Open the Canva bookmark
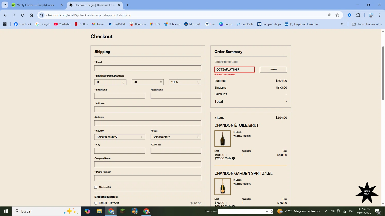The width and height of the screenshot is (385, 216). 226,24
